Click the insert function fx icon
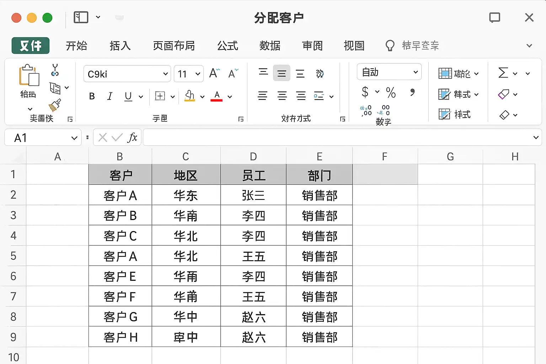This screenshot has width=546, height=364. point(132,138)
